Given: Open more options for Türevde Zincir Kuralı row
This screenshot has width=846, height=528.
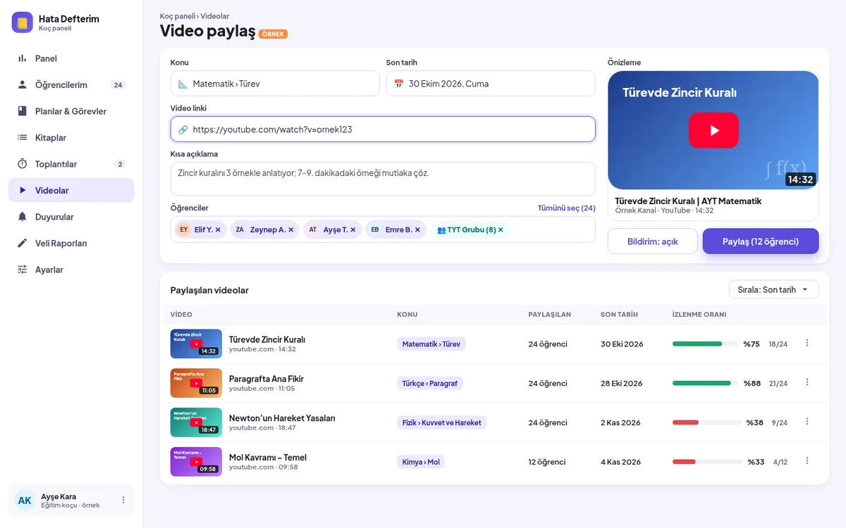Looking at the screenshot, I should point(807,344).
